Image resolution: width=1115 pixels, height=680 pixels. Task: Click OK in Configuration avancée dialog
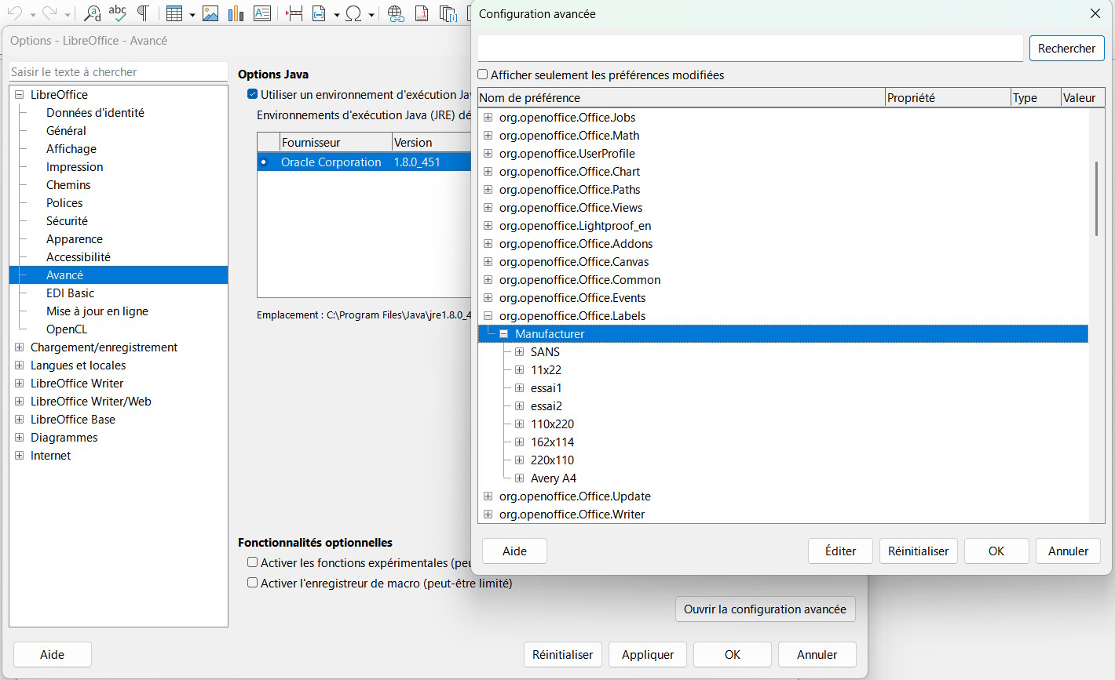(x=996, y=551)
